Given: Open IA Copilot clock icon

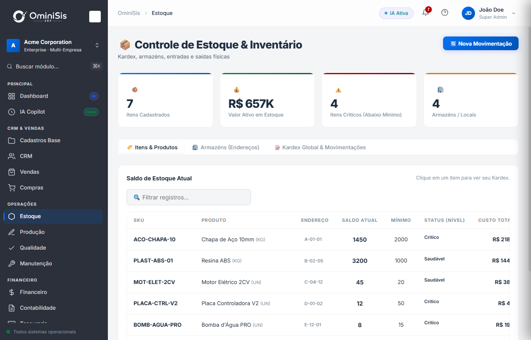Looking at the screenshot, I should 12,112.
